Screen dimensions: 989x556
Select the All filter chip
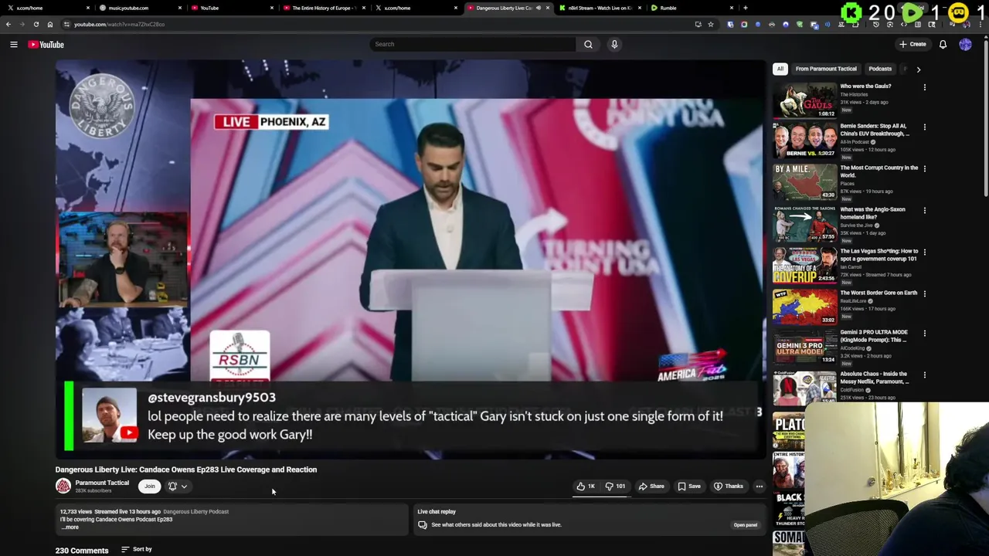780,69
